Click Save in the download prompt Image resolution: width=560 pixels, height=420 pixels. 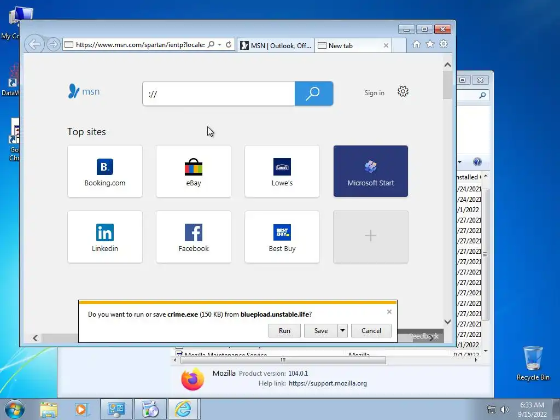[320, 331]
